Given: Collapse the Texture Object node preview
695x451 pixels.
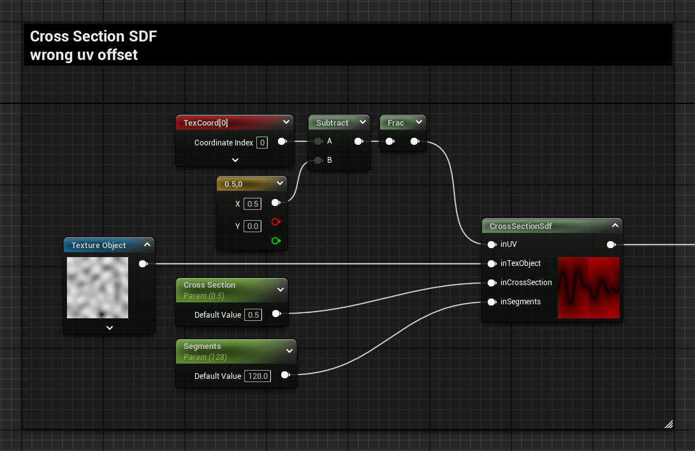Looking at the screenshot, I should (147, 245).
